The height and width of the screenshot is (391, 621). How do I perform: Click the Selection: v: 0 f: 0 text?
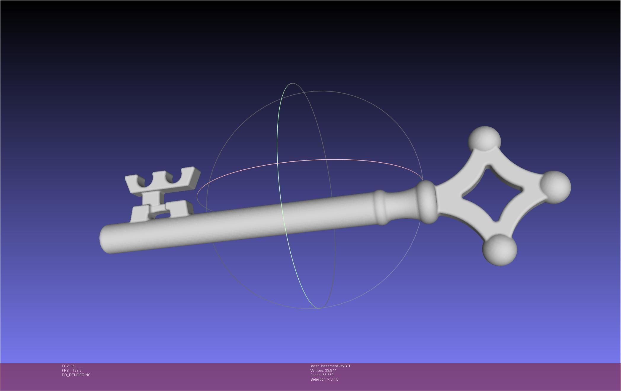pos(324,379)
